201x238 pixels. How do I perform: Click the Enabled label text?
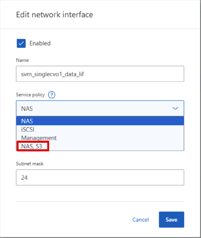(x=40, y=43)
